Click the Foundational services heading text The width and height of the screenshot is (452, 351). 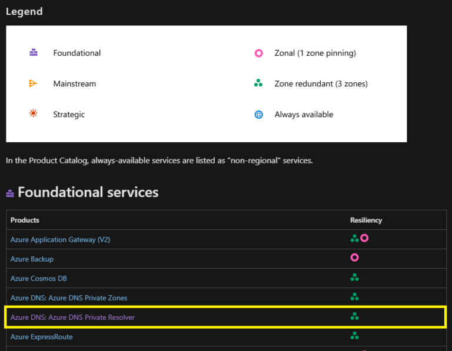tap(88, 192)
